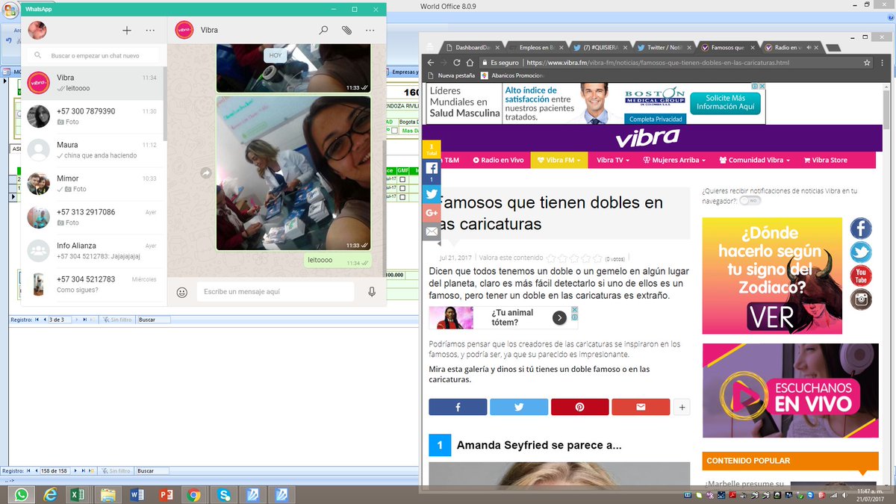The height and width of the screenshot is (504, 896).
Task: Open the Maura chat
Action: [x=92, y=150]
